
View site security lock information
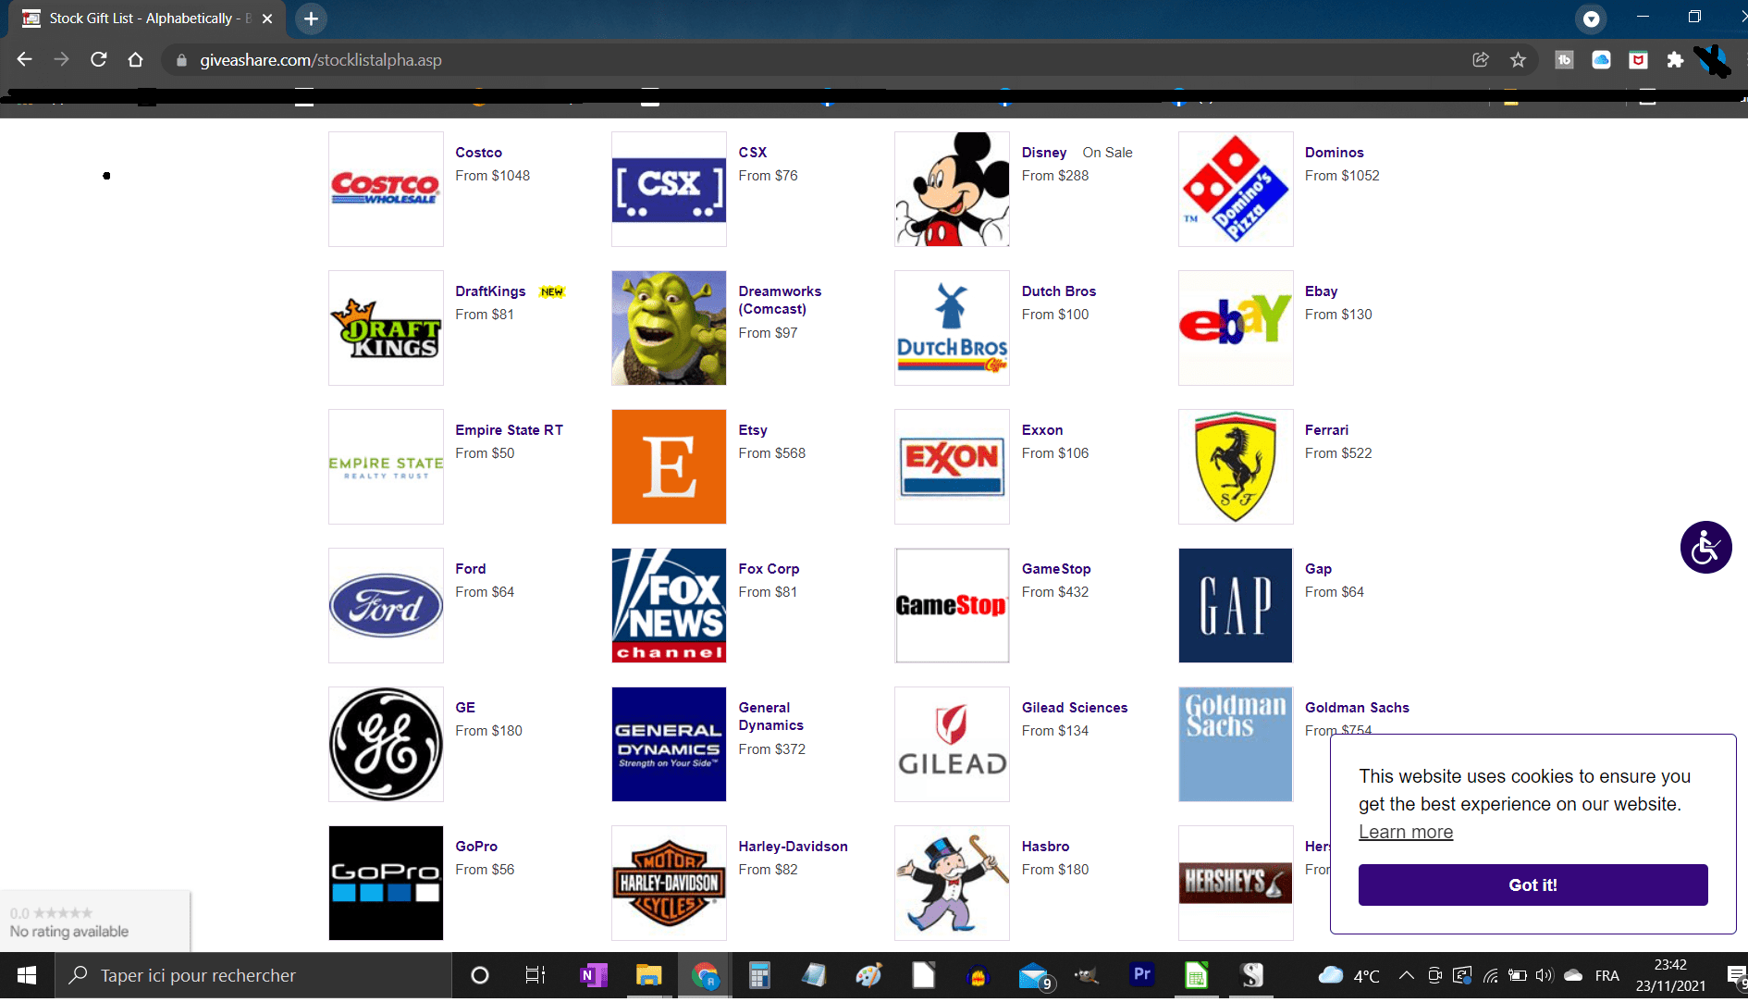click(181, 60)
